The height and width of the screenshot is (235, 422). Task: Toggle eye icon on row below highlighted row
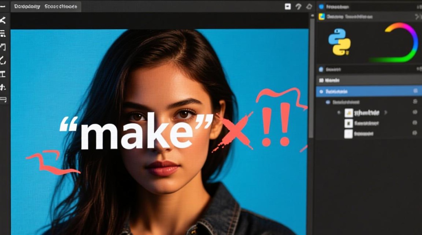click(x=415, y=102)
